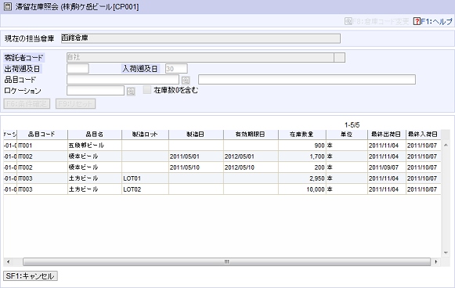Click the 2012/05/10 expiry date cell
This screenshot has height=288, width=455.
click(251, 167)
